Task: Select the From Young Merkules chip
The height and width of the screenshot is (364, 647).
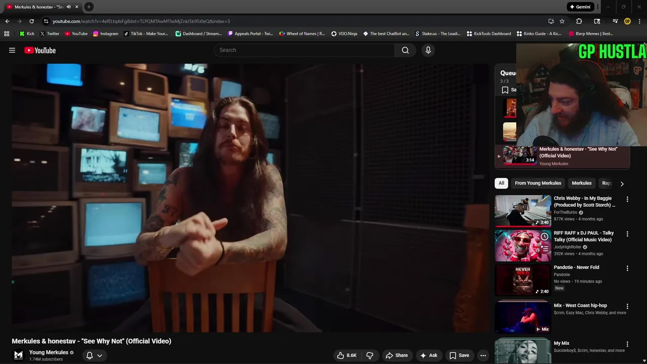Action: 538,183
